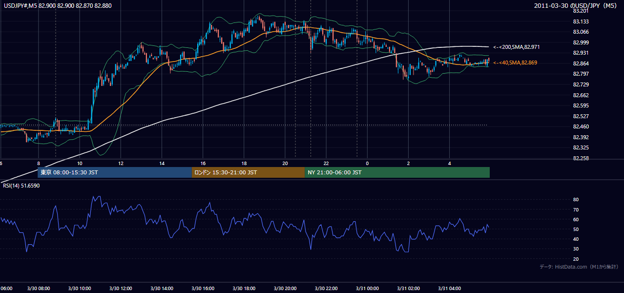The height and width of the screenshot is (293, 624).
Task: Click the 3/31 04:00 bottom time label
Action: 449,288
